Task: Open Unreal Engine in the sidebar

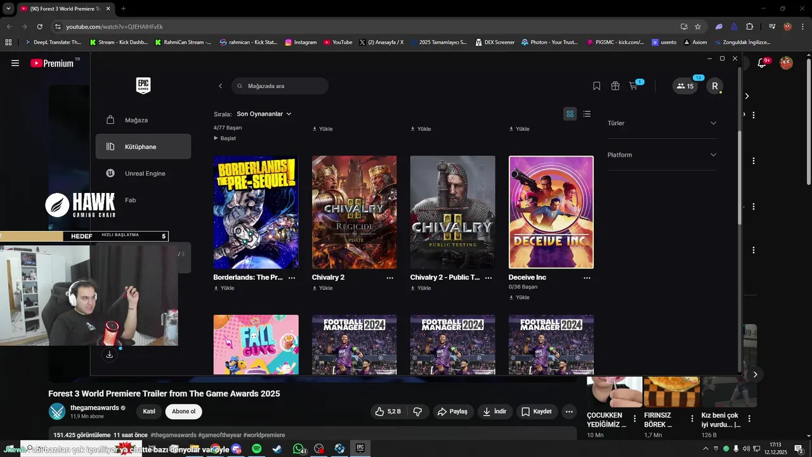Action: pyautogui.click(x=143, y=173)
